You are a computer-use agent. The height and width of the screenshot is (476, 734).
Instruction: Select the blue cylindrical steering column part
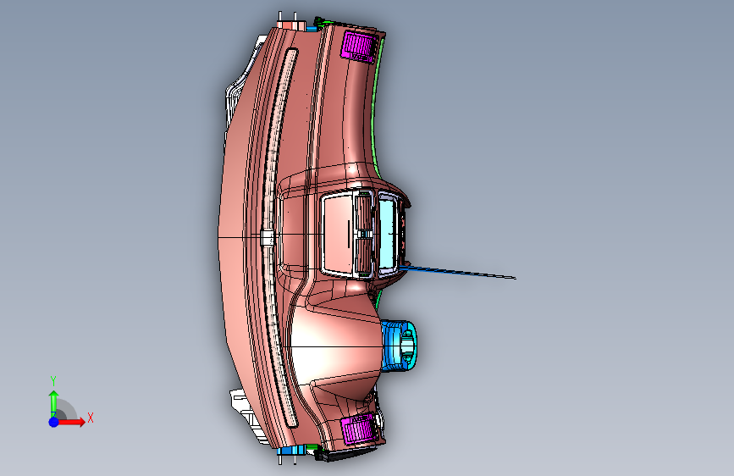click(398, 346)
